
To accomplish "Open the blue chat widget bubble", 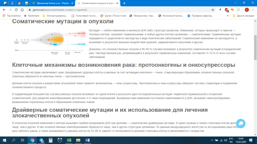I will [241, 124].
